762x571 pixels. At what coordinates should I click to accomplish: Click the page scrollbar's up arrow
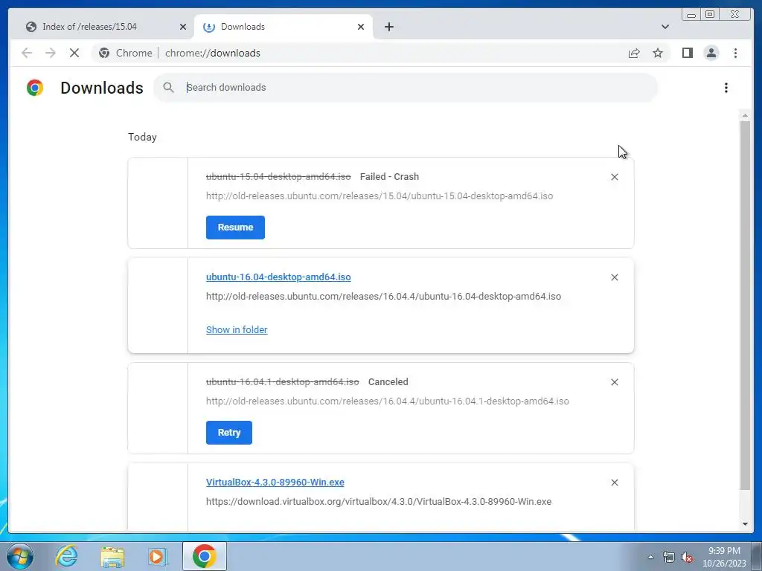745,115
